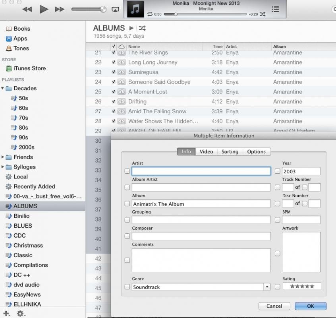Skip to the next track
The width and height of the screenshot is (336, 318).
point(60,9)
